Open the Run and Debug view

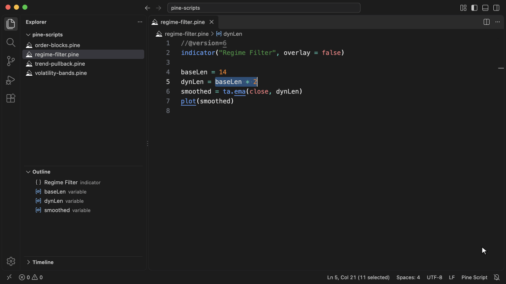pyautogui.click(x=11, y=80)
